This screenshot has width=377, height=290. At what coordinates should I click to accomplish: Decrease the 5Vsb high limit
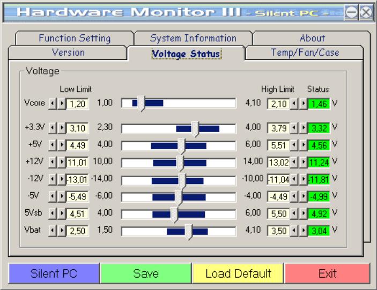coord(294,213)
